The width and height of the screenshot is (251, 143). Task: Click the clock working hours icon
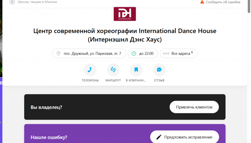(134, 53)
